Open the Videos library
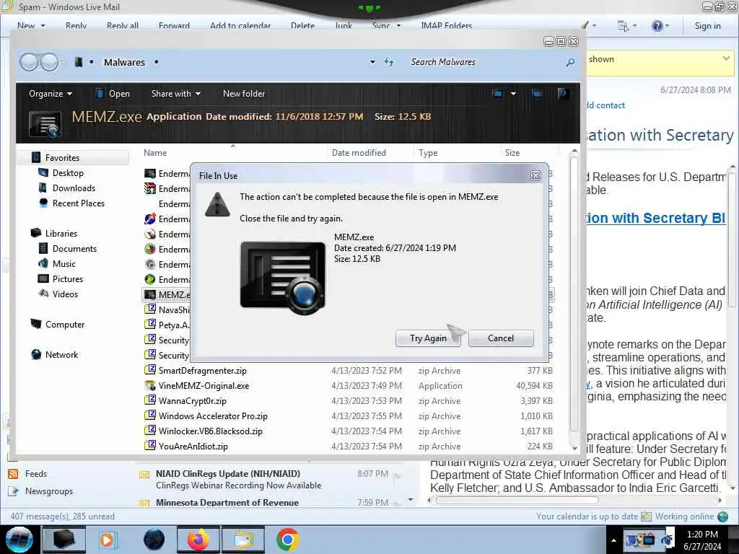Screen dimensions: 739x554 coord(65,294)
